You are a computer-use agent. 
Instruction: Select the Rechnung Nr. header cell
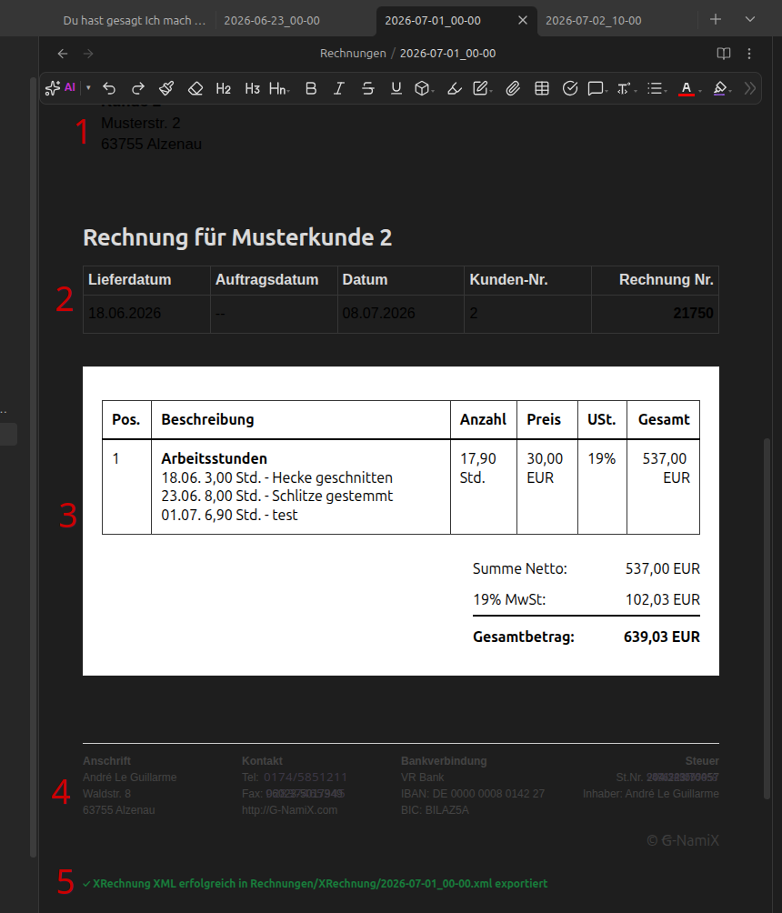coord(655,280)
